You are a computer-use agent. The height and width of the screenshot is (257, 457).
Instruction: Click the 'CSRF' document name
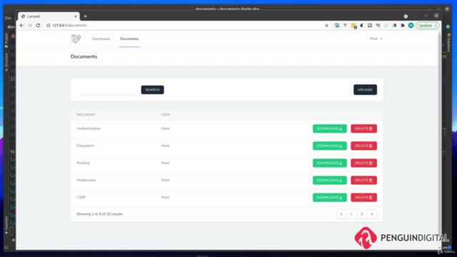click(81, 197)
